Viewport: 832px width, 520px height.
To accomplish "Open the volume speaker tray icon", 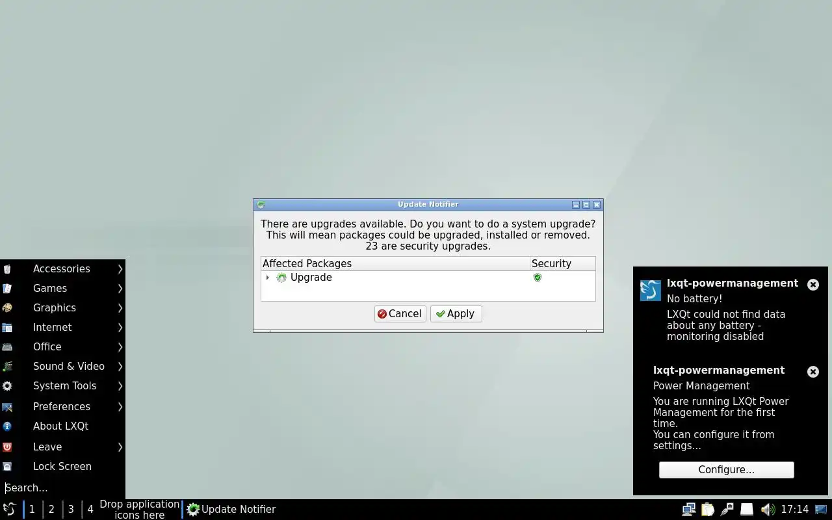I will [767, 509].
